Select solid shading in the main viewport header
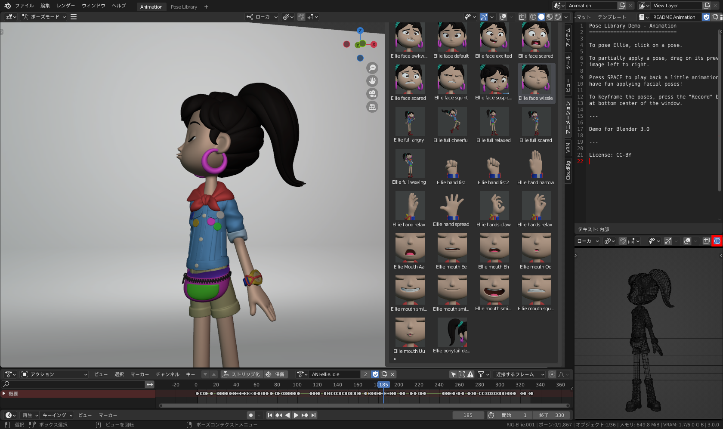Viewport: 723px width, 429px height. point(541,17)
